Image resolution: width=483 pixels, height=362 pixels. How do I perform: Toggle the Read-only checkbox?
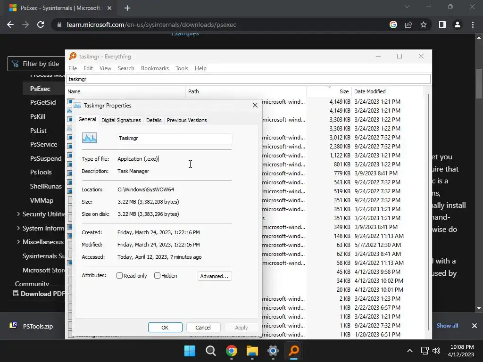coord(119,275)
